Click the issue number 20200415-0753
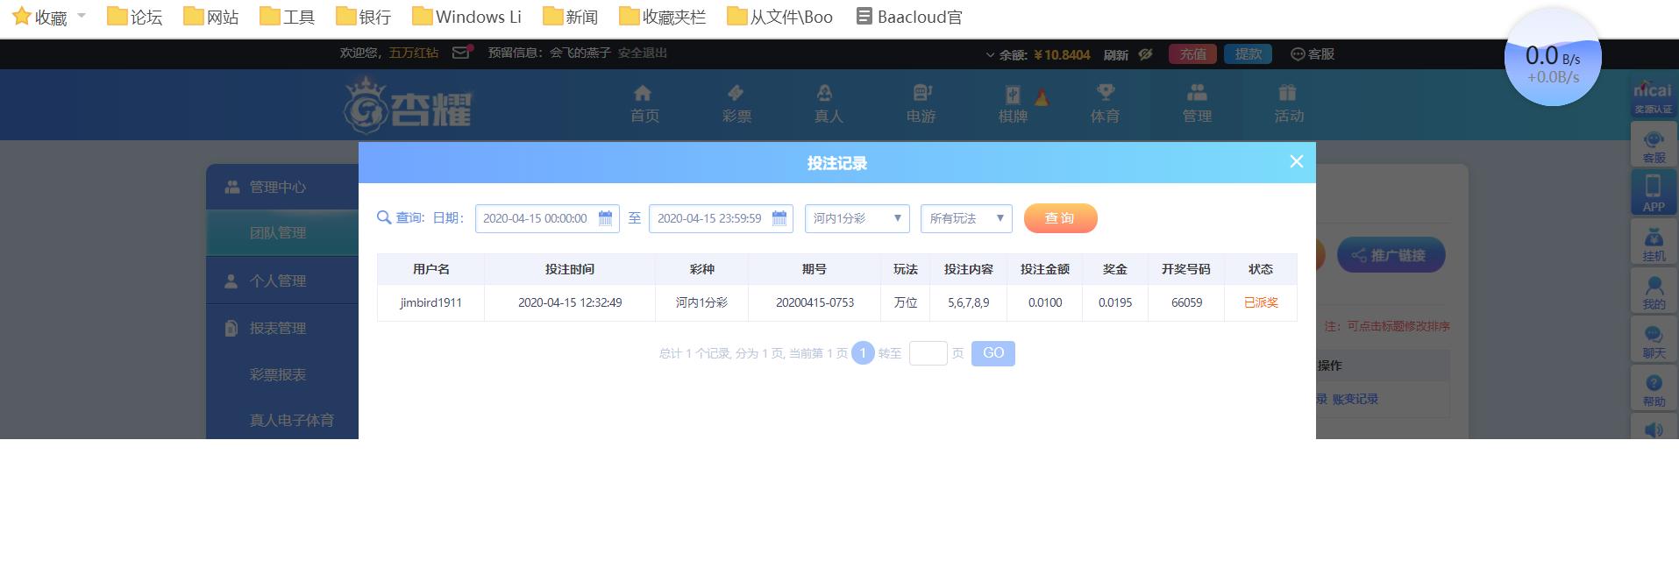This screenshot has width=1679, height=568. [815, 302]
